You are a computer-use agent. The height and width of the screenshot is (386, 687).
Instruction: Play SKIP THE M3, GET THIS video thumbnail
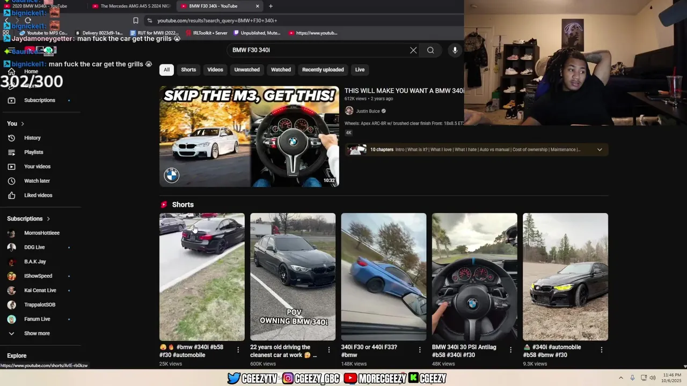[249, 136]
